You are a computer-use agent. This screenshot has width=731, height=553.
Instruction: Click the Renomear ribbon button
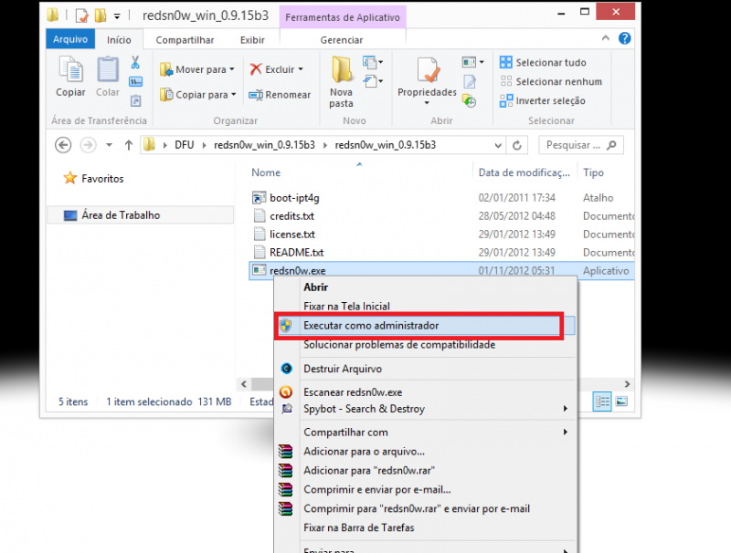(281, 95)
